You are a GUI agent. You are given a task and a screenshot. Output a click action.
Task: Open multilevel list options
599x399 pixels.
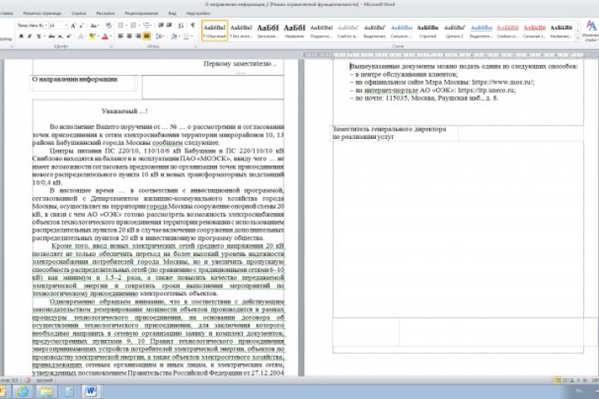[x=147, y=26]
